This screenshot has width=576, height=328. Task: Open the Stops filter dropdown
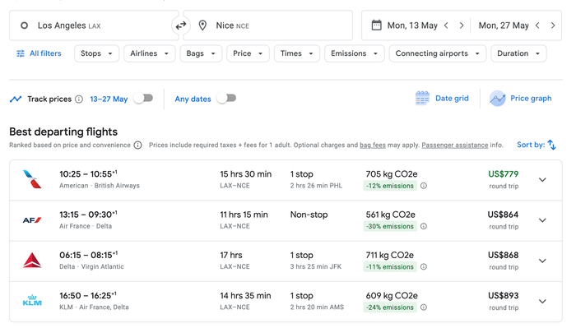point(96,53)
